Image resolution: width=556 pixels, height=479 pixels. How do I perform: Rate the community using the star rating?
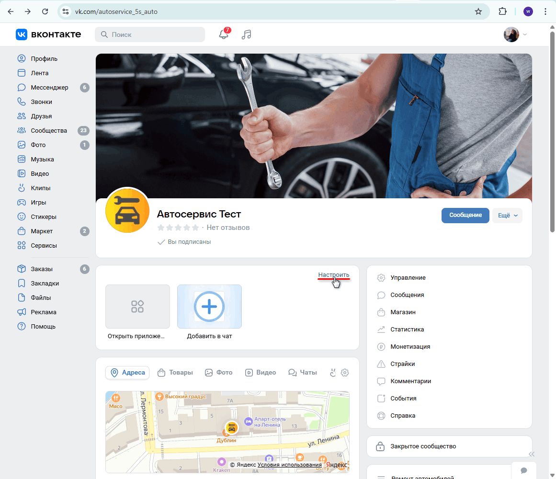(x=178, y=228)
